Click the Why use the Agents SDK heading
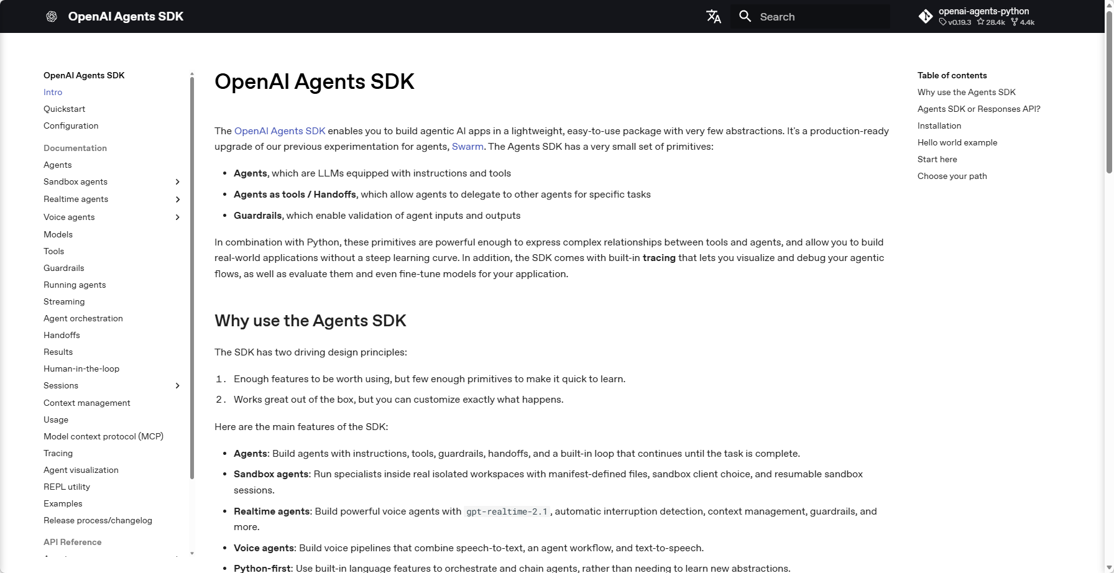This screenshot has height=573, width=1114. click(310, 321)
